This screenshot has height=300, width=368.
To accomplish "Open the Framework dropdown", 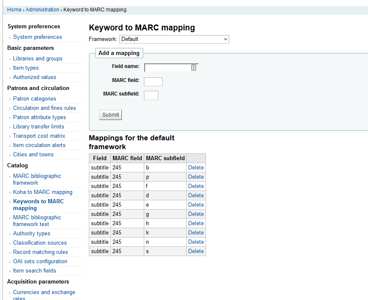I will tap(174, 39).
